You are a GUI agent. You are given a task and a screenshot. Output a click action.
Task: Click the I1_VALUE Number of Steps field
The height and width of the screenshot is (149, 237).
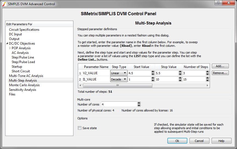194,79
